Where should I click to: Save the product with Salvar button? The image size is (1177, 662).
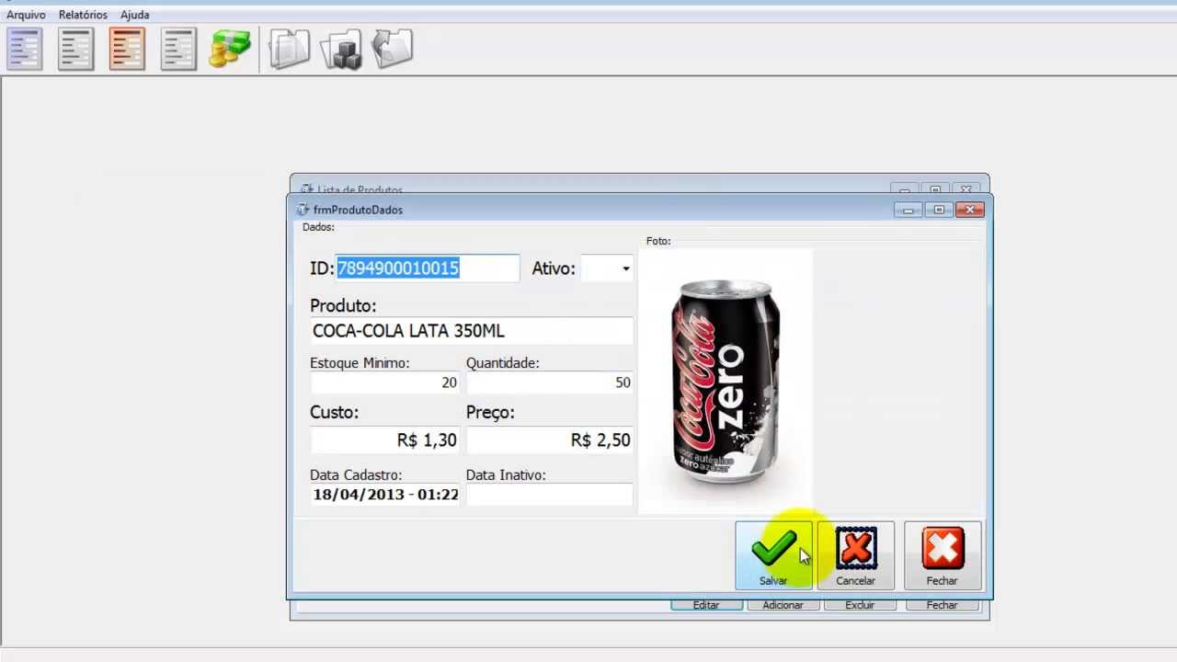773,555
